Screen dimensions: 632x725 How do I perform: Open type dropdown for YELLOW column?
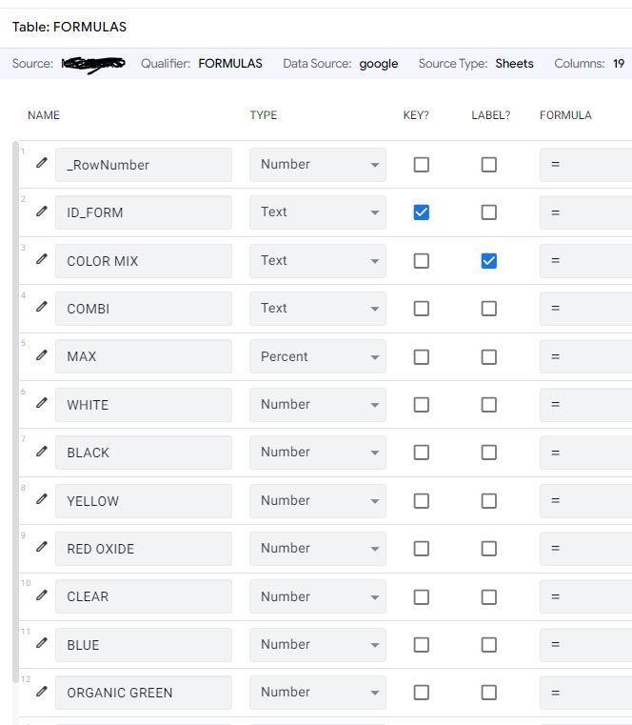click(x=318, y=501)
